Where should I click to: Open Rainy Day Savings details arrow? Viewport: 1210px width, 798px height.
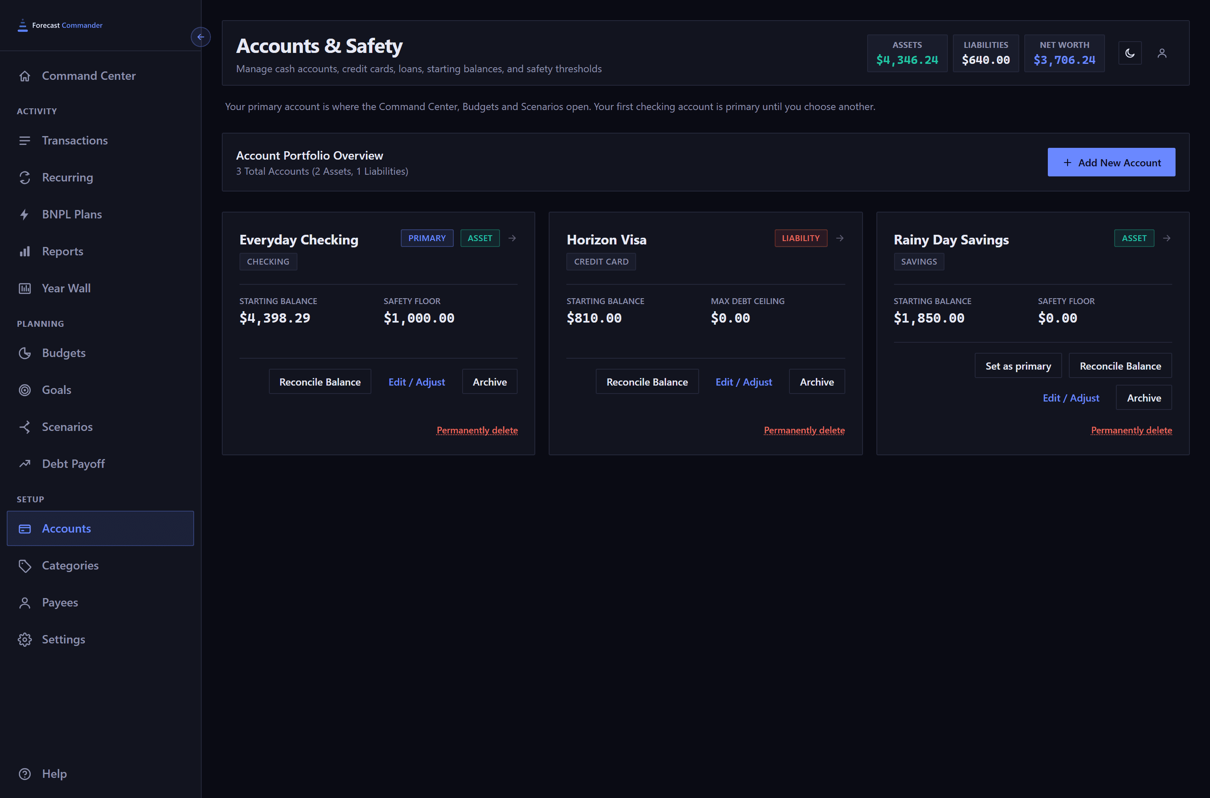click(1167, 238)
